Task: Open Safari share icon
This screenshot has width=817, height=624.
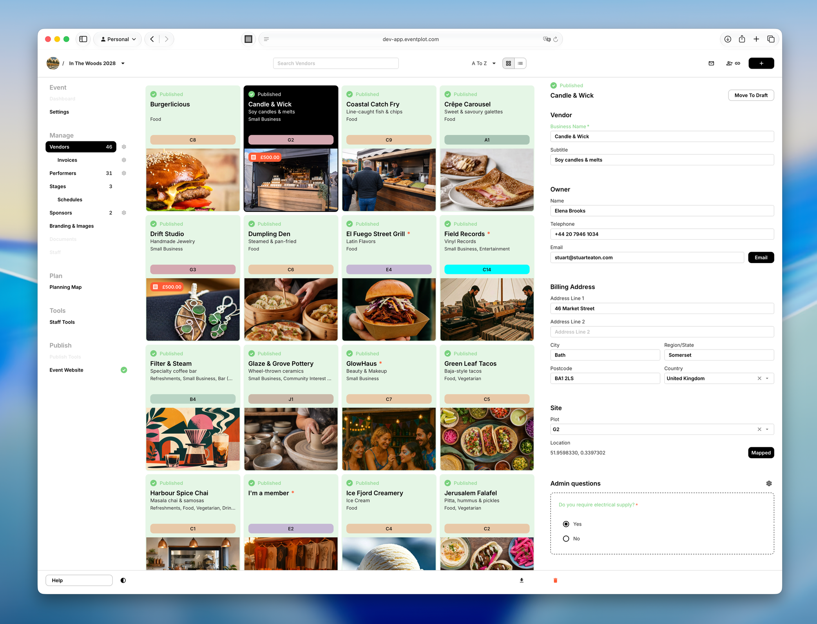Action: click(742, 39)
